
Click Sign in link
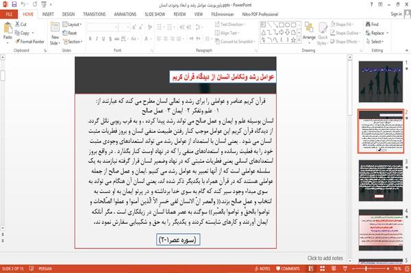pos(396,14)
